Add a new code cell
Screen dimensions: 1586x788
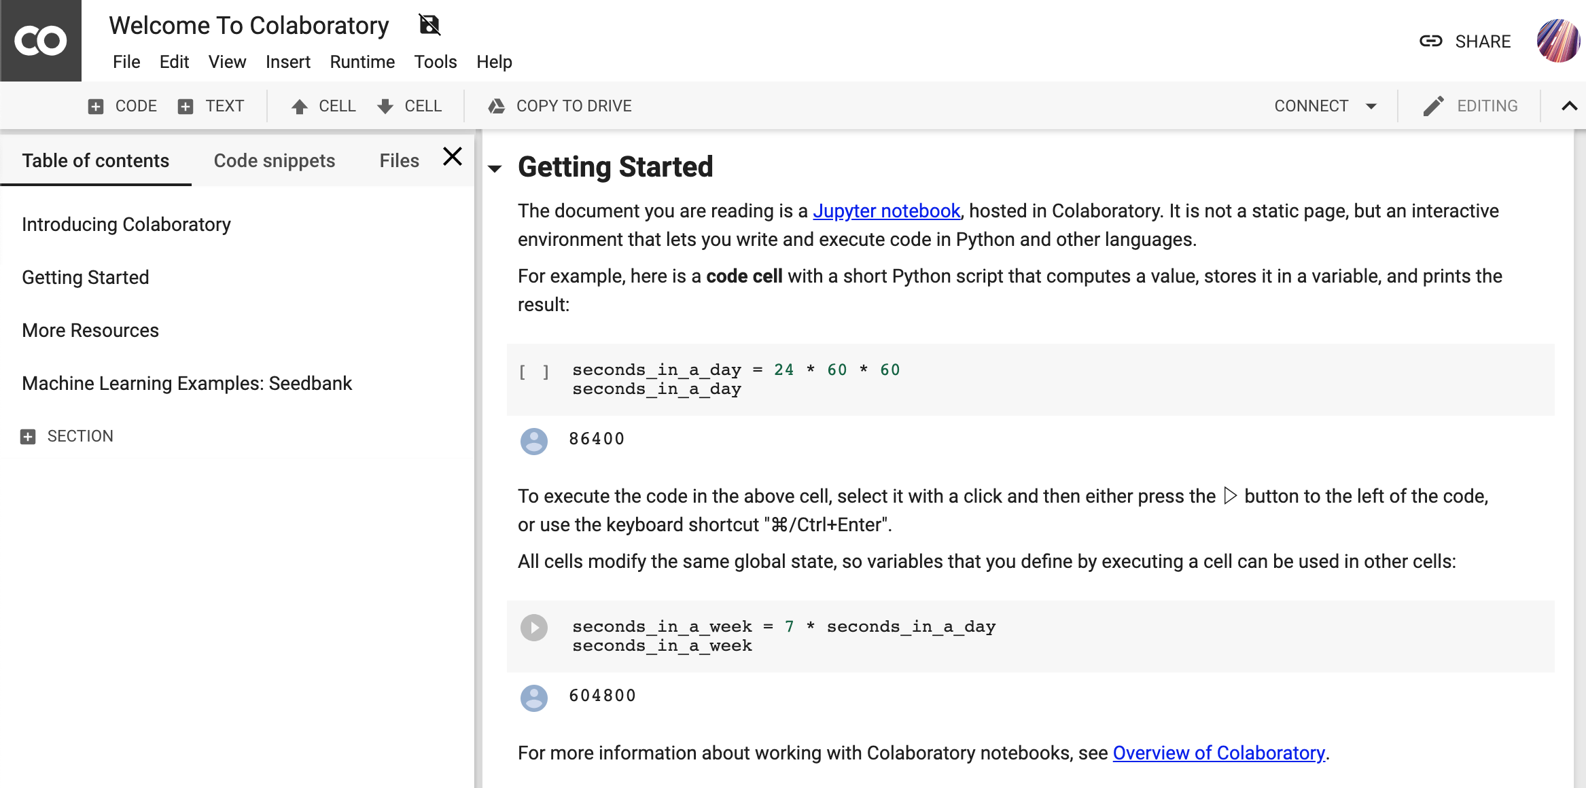[x=123, y=106]
